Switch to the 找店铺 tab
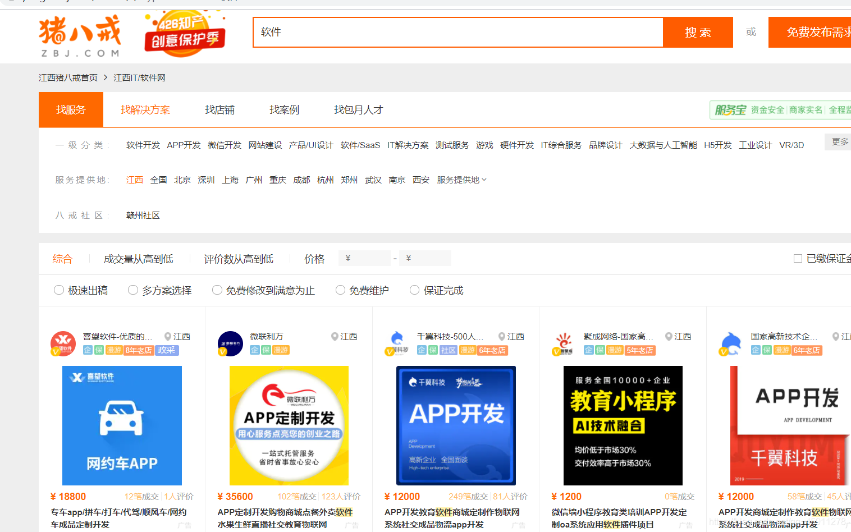This screenshot has width=851, height=532. click(219, 110)
